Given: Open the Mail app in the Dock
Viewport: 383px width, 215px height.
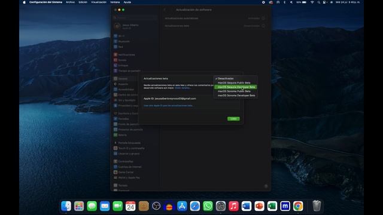Looking at the screenshot, I should (105, 206).
